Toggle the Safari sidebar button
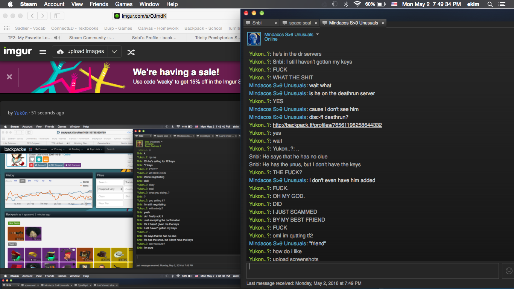This screenshot has height=289, width=514. 57,16
